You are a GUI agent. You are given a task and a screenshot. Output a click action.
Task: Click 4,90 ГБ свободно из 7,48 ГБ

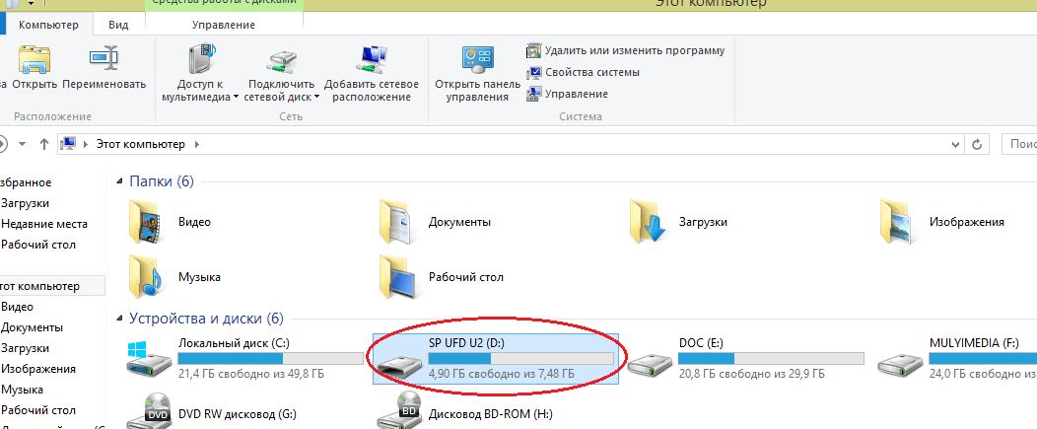(x=502, y=374)
